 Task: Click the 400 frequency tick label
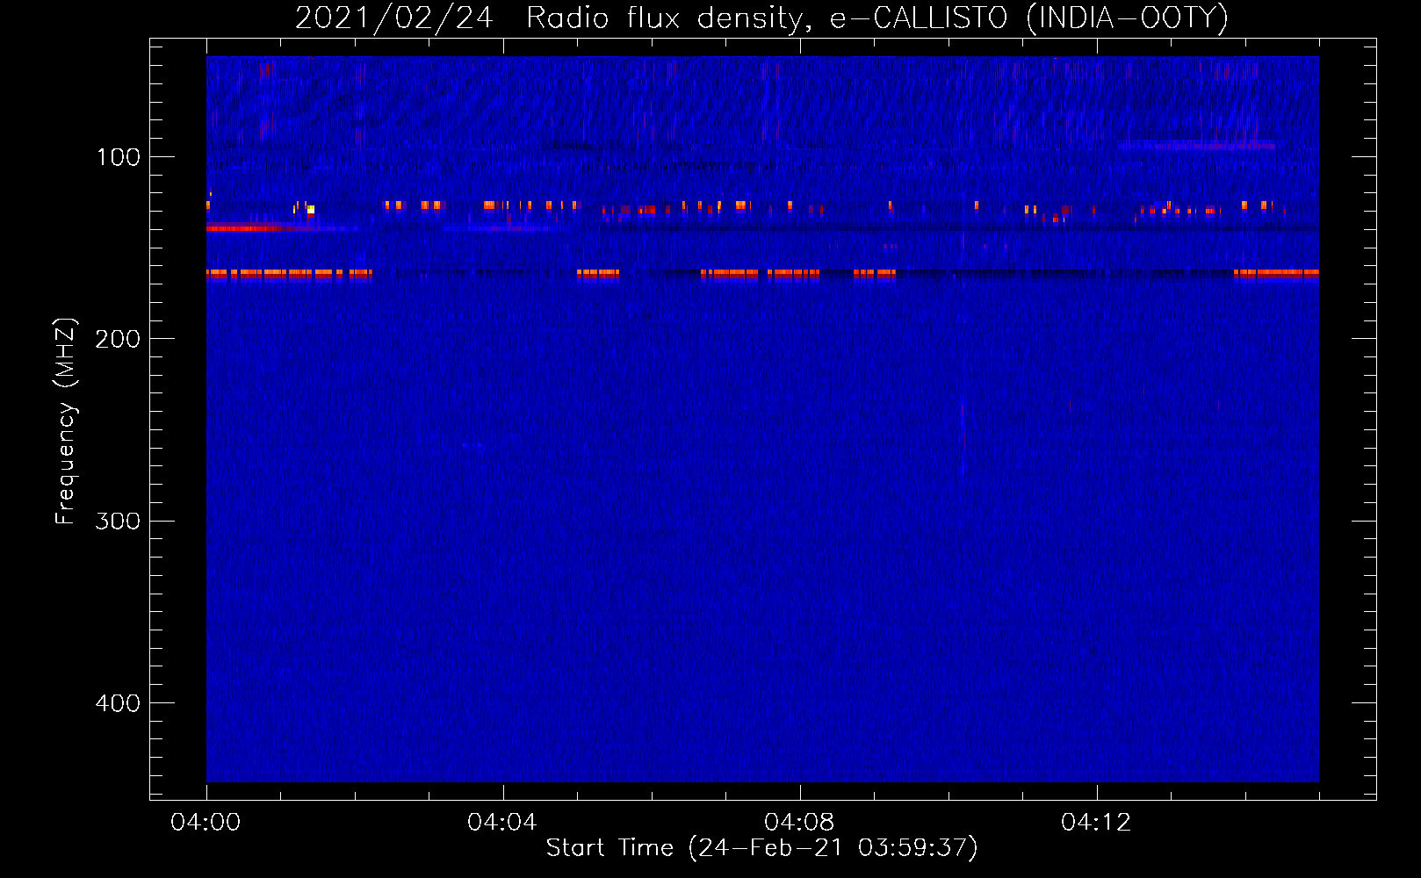pyautogui.click(x=118, y=703)
